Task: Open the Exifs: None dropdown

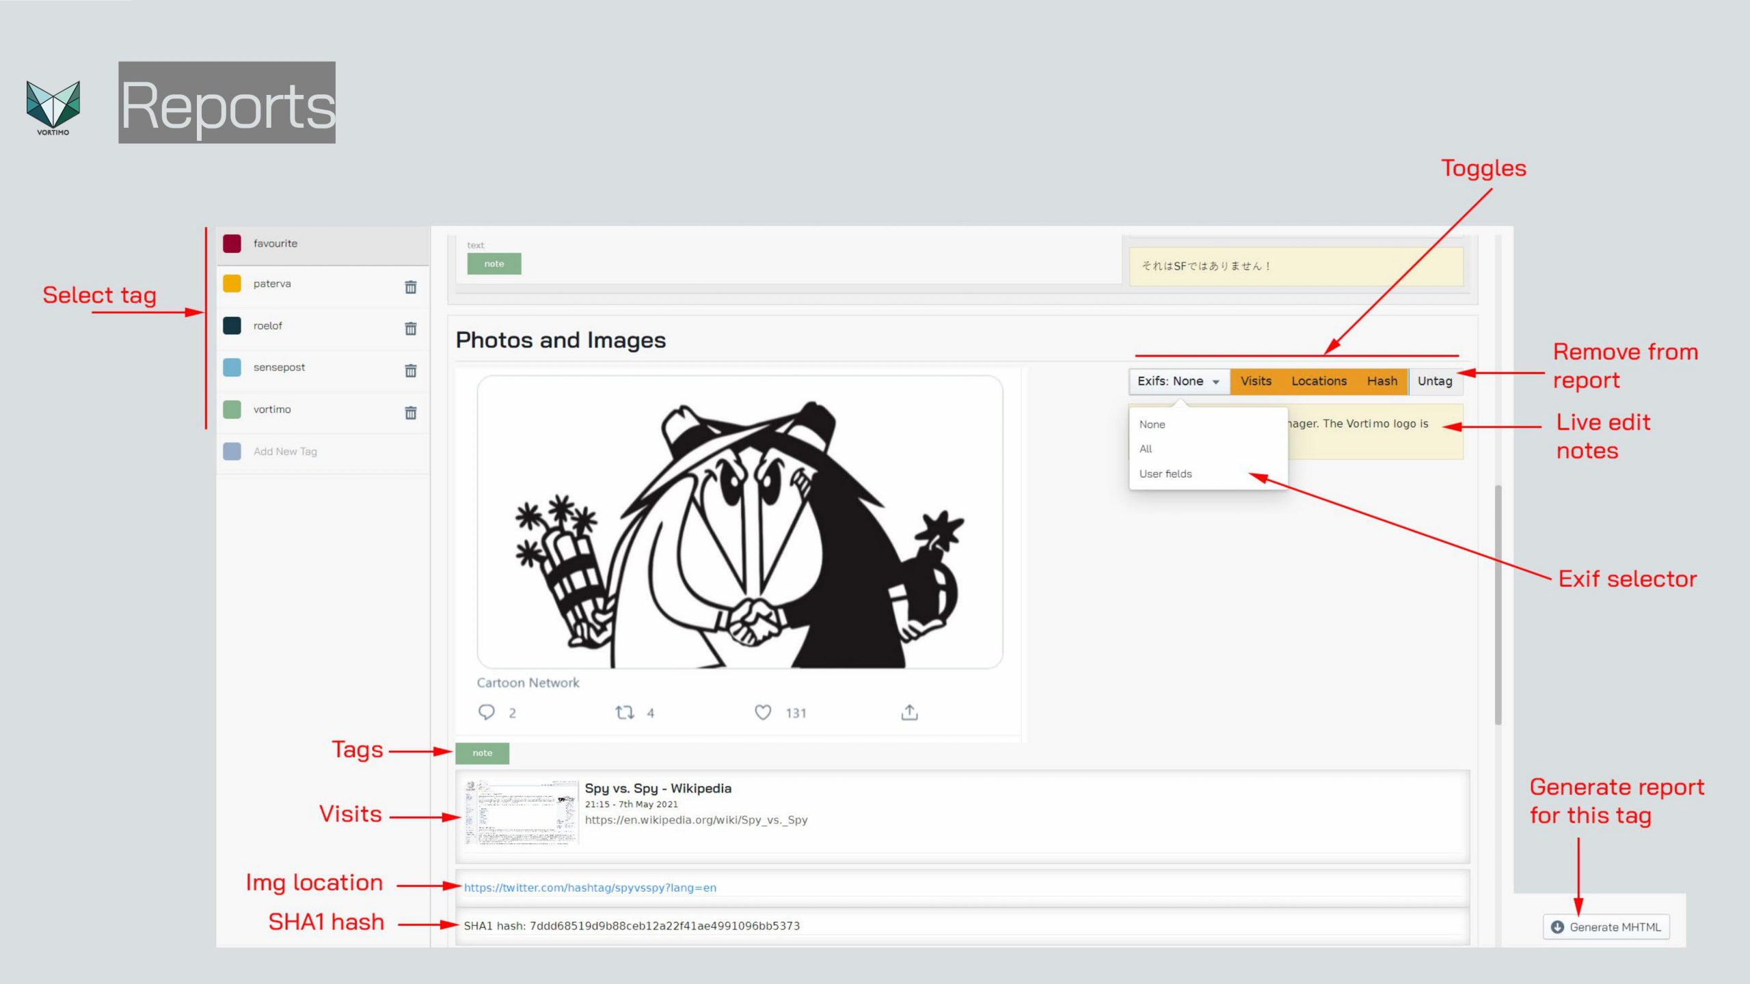Action: coord(1179,381)
